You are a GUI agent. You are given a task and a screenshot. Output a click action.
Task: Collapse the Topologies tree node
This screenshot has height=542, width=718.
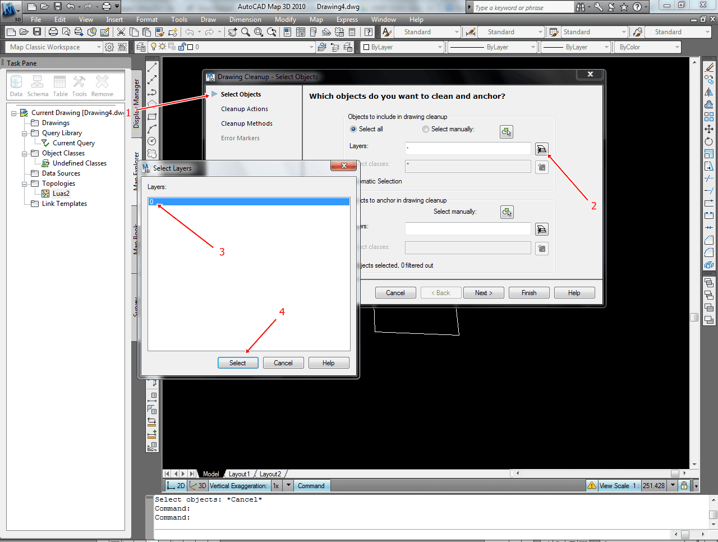25,183
